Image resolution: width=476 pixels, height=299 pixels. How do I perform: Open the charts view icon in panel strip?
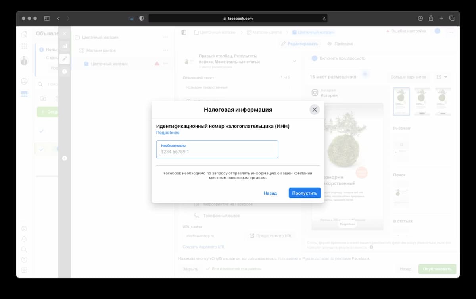[x=65, y=46]
